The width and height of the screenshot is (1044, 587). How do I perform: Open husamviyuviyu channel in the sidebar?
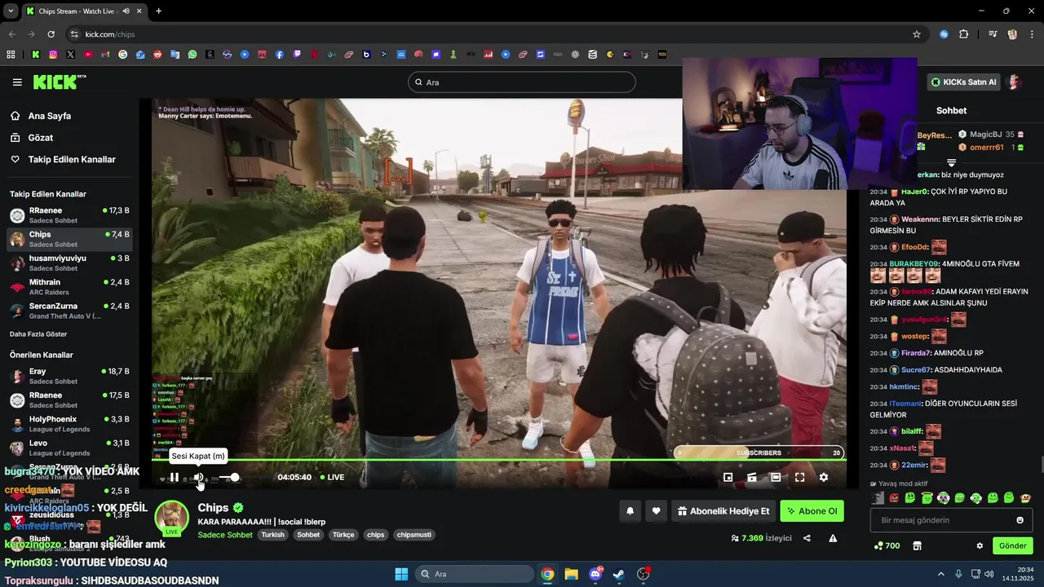(x=69, y=263)
